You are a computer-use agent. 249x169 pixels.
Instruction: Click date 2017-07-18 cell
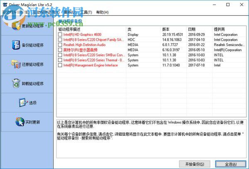(x=196, y=65)
